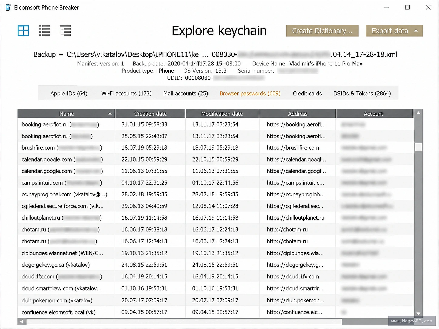Open the Credit cards tab
Viewport: 439px width, 329px height.
[307, 93]
